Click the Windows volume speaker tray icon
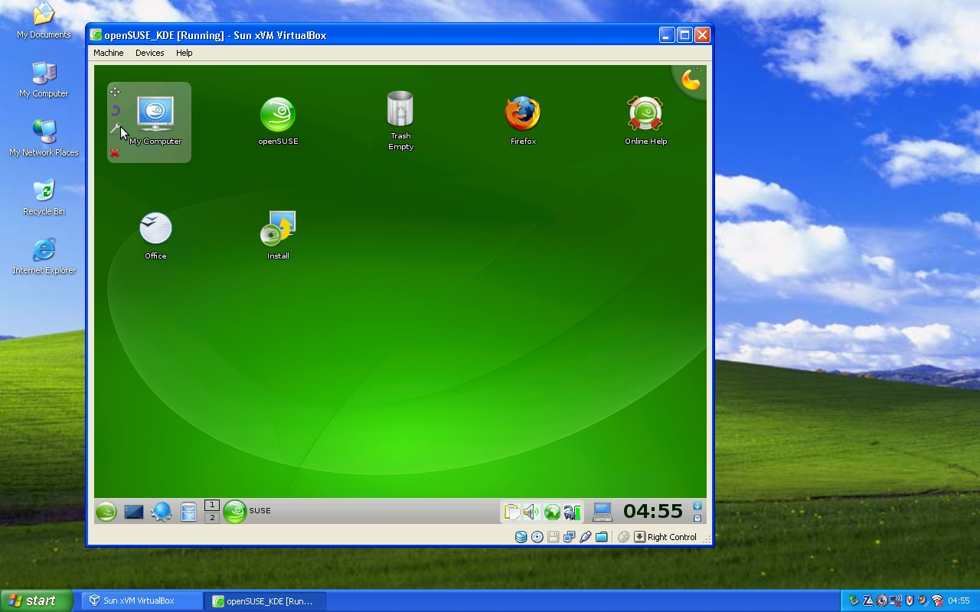980x612 pixels. (x=923, y=601)
